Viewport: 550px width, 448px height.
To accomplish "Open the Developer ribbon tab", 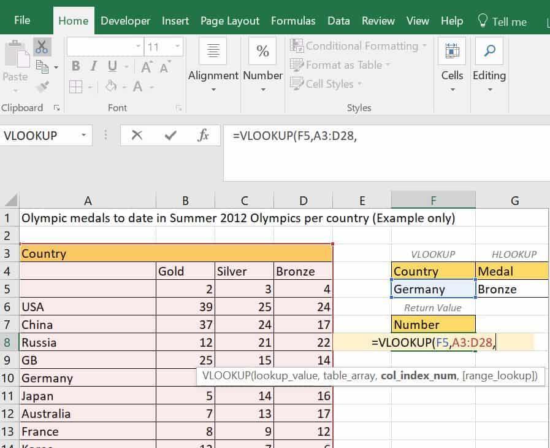I will [125, 20].
